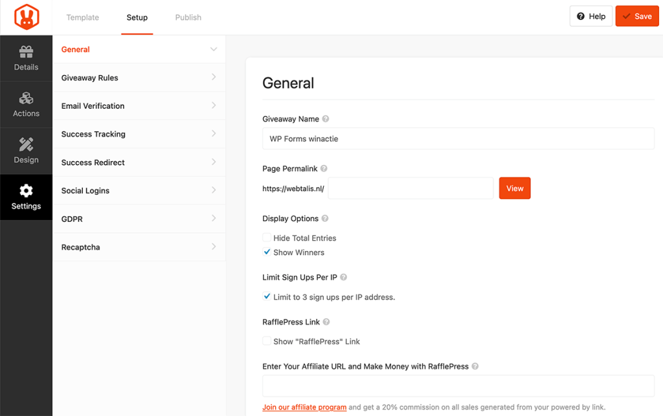The width and height of the screenshot is (663, 416).
Task: Enable the Hide Total Entries checkbox
Action: [x=267, y=238]
